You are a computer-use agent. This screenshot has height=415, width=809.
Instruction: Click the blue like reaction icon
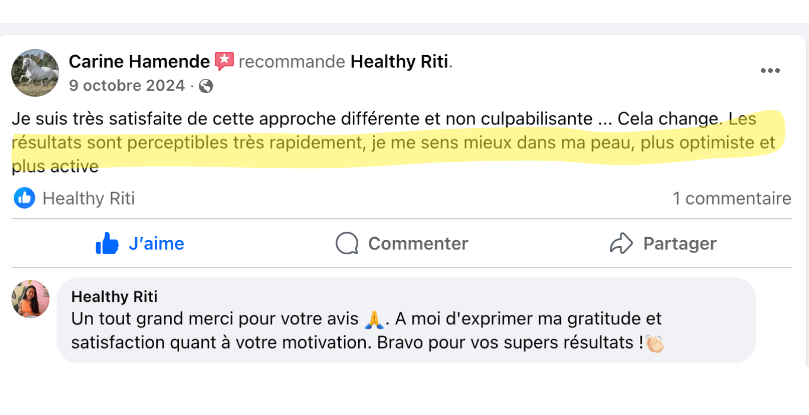24,198
